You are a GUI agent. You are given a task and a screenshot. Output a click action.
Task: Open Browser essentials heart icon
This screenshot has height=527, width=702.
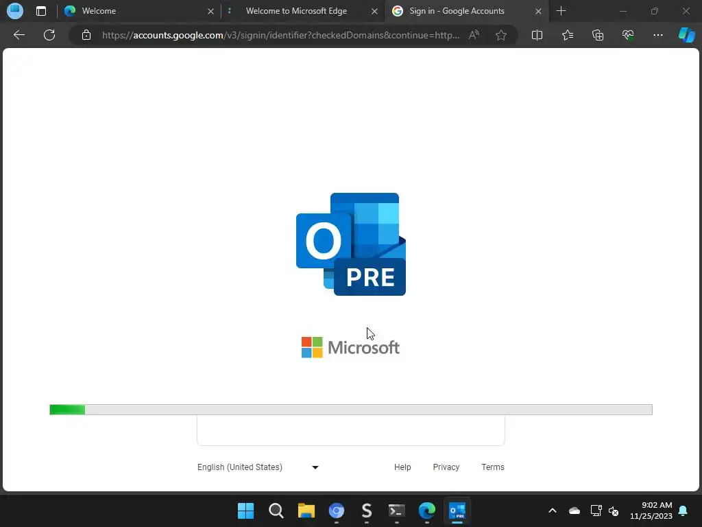coord(628,35)
